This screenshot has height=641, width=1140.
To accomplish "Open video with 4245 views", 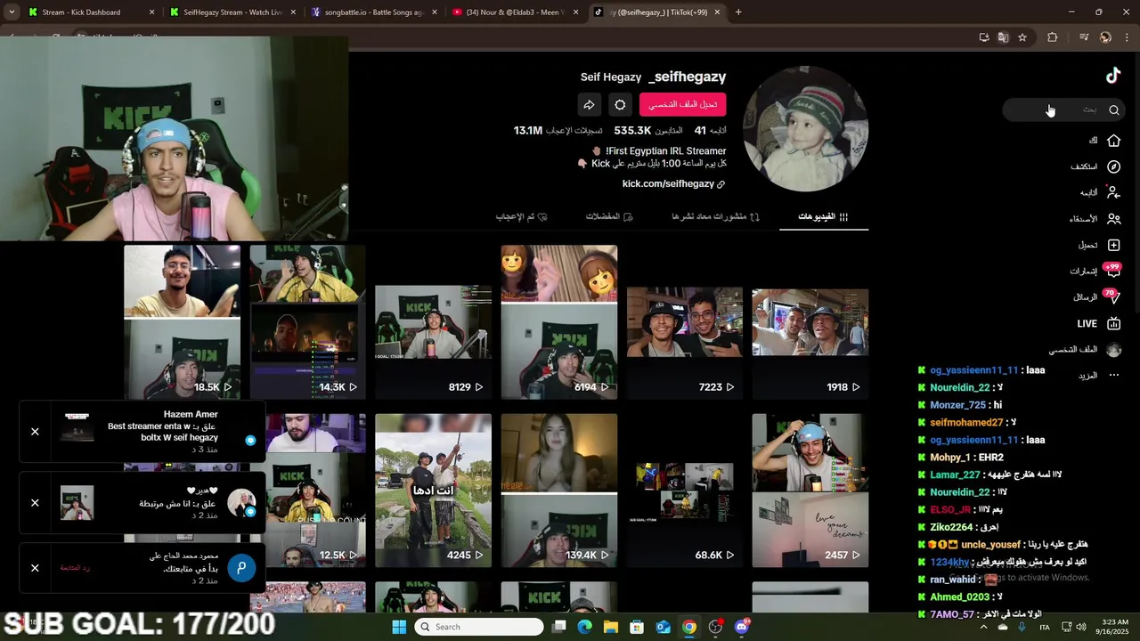I will tap(433, 491).
